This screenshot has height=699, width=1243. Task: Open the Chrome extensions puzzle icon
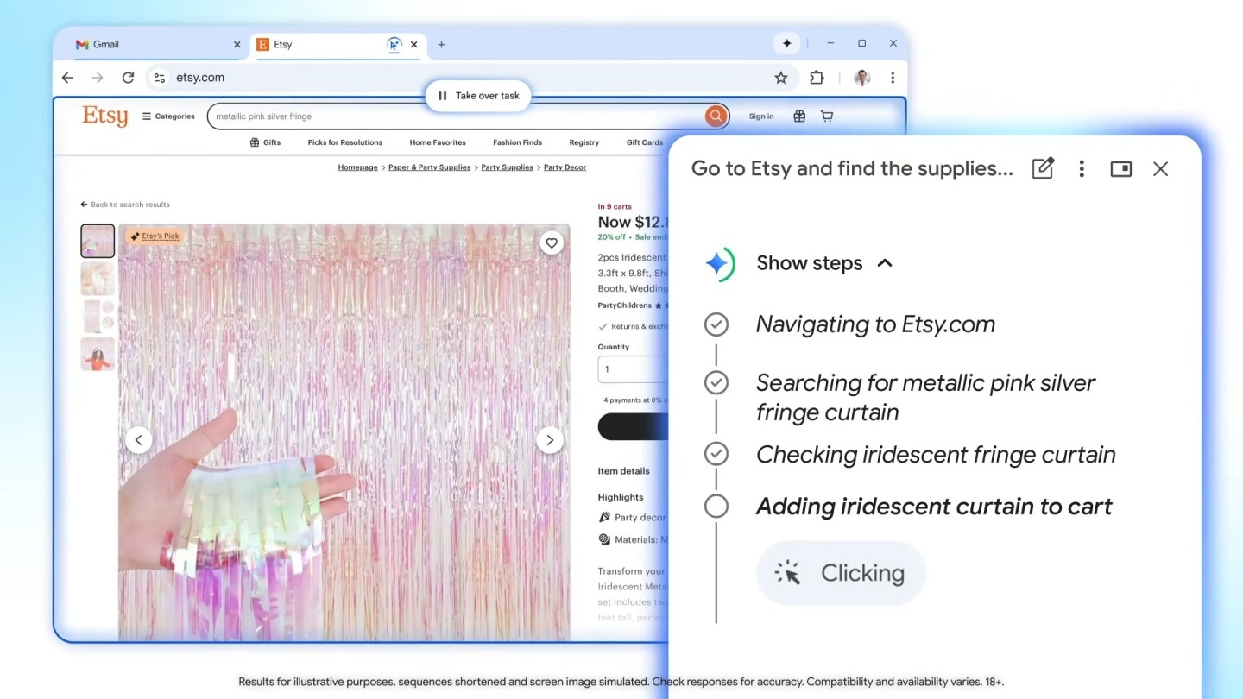[817, 78]
